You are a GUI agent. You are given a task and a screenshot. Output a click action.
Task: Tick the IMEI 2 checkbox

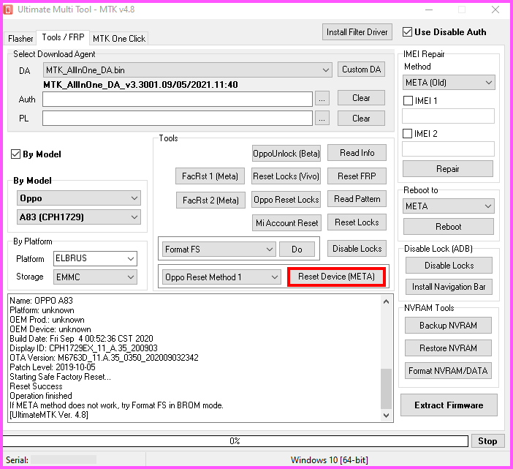[408, 134]
